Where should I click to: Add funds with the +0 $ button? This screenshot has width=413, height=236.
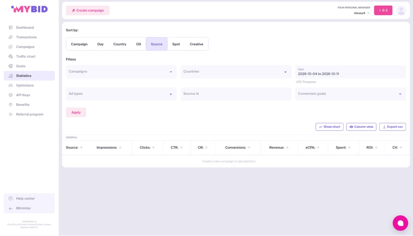[x=383, y=10]
